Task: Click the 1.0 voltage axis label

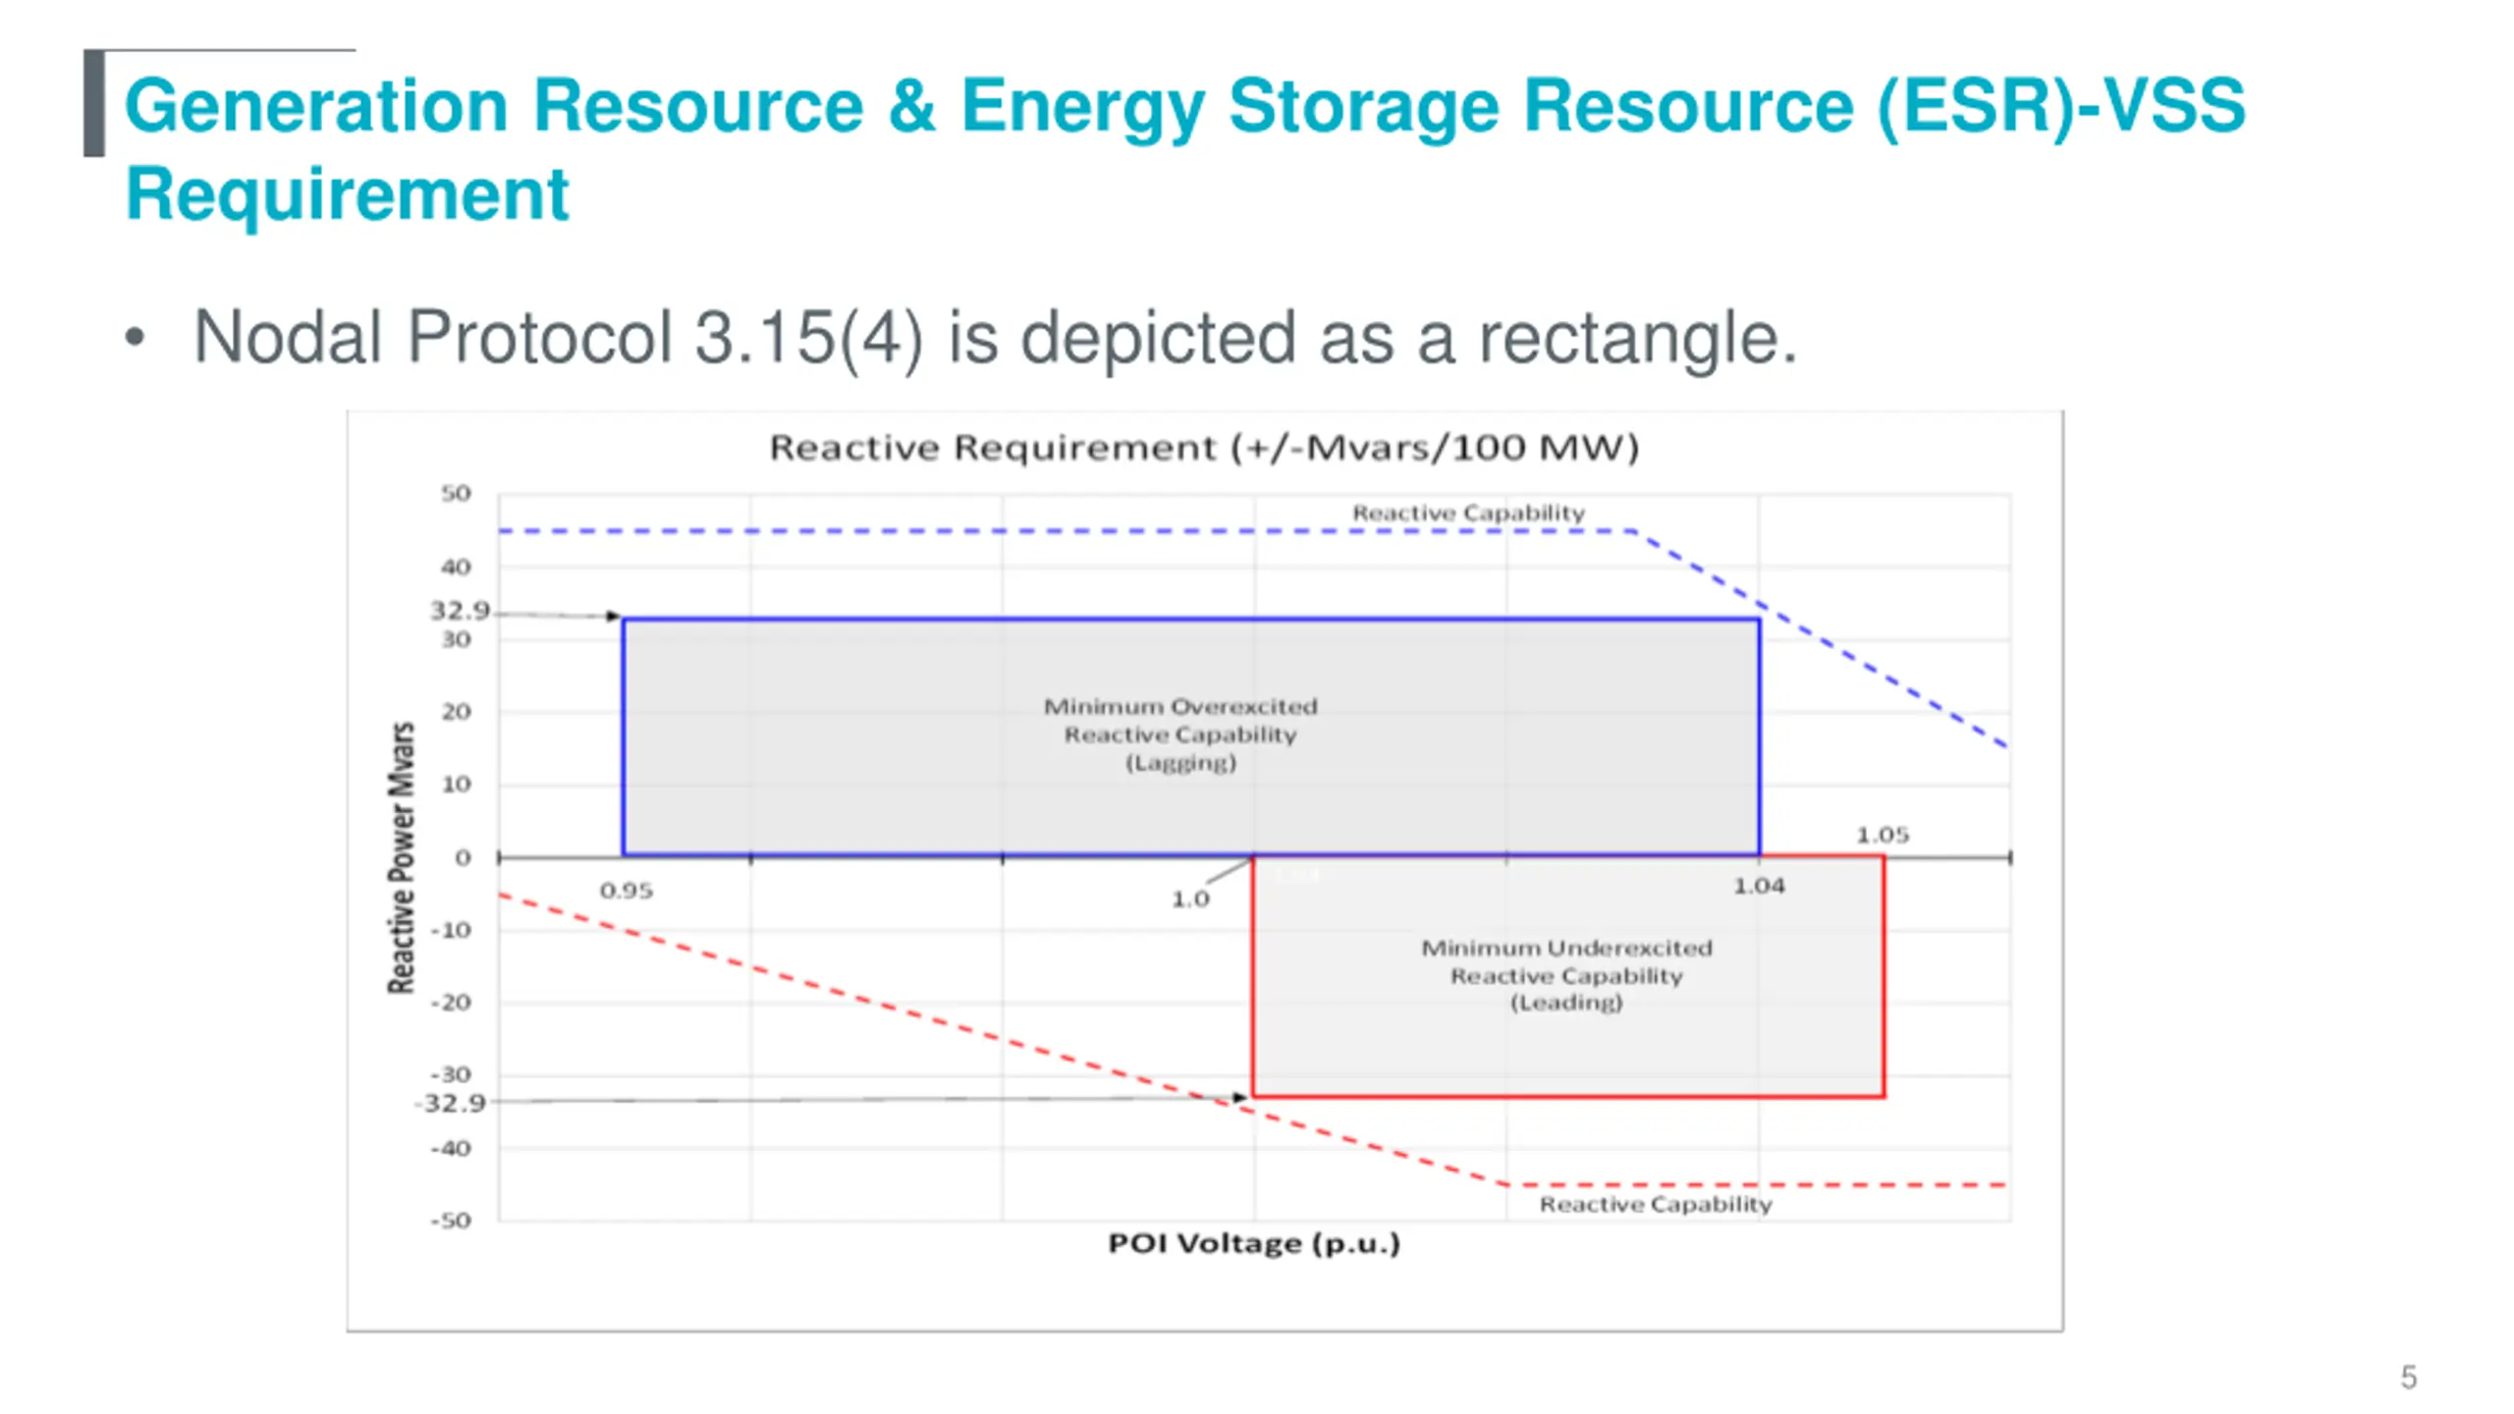Action: [x=1189, y=898]
